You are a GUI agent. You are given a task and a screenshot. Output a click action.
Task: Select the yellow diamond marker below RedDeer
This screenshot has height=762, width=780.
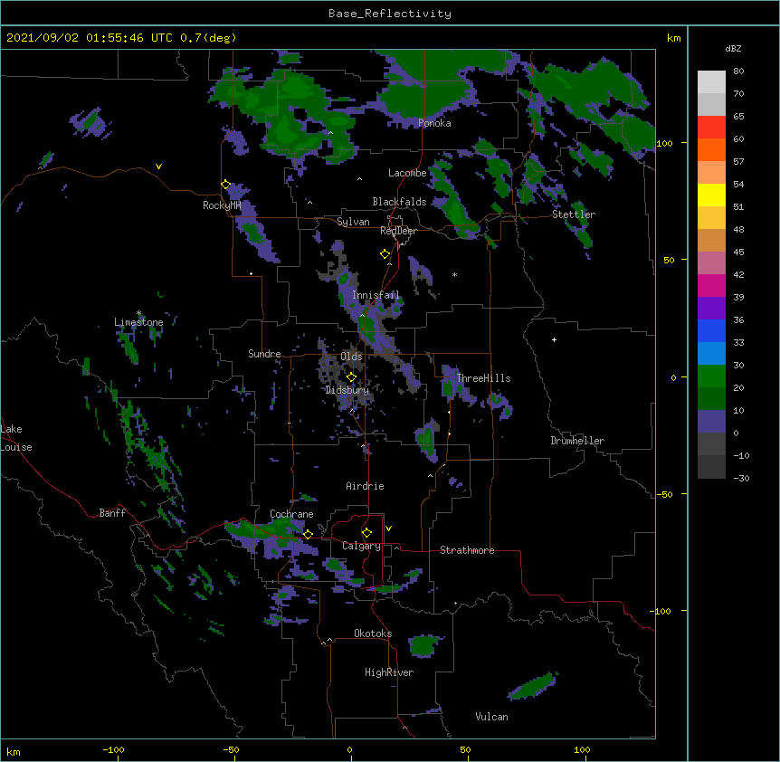(385, 254)
